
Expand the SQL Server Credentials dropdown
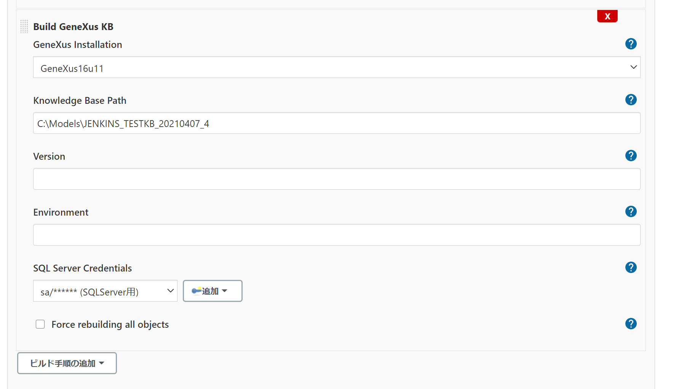[105, 291]
